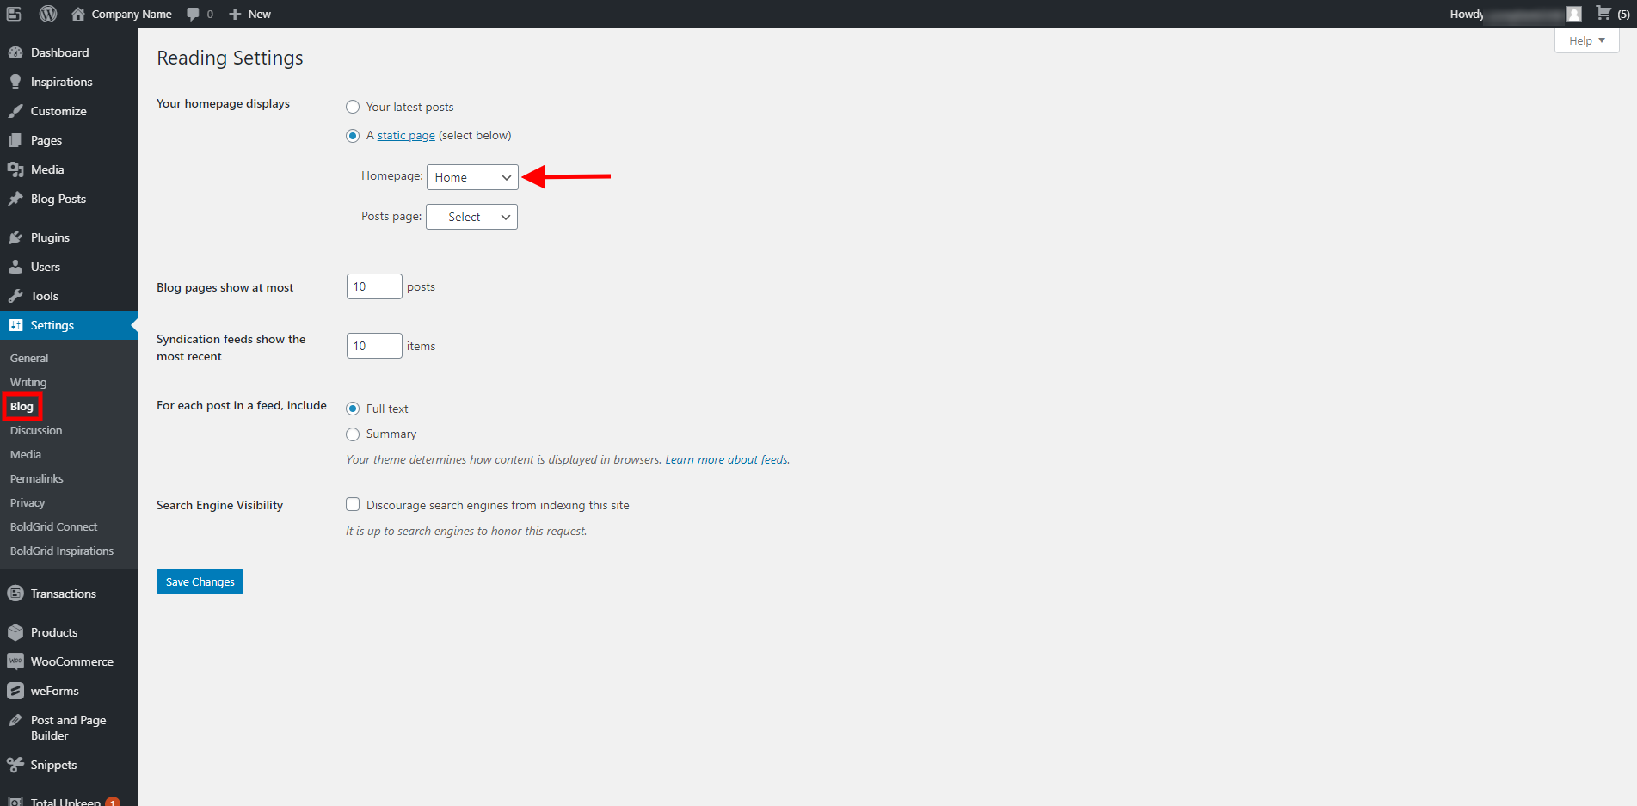Open the 'Learn more about feeds' link
The height and width of the screenshot is (806, 1637).
click(x=725, y=459)
